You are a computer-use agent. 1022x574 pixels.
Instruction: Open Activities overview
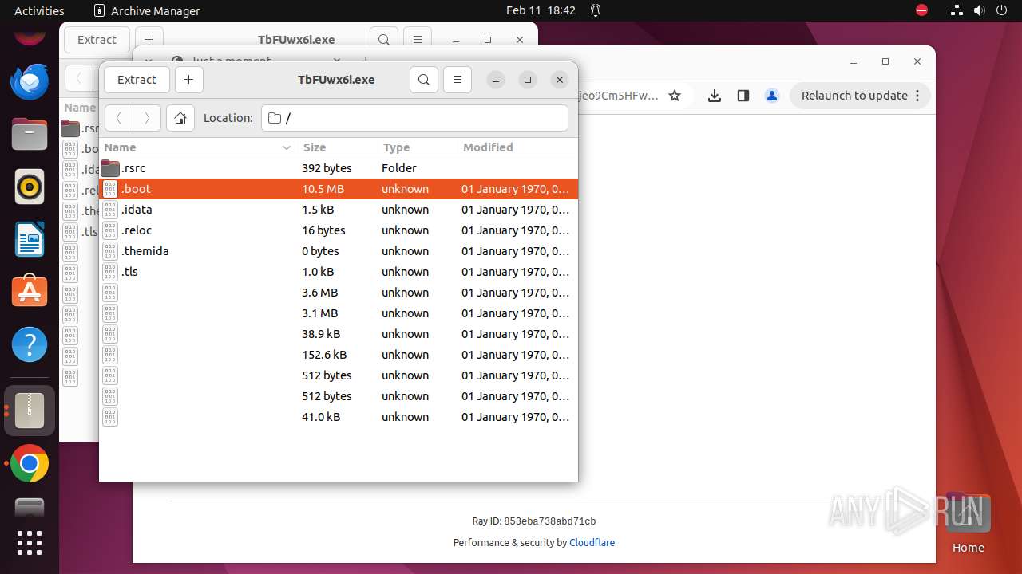click(x=39, y=10)
